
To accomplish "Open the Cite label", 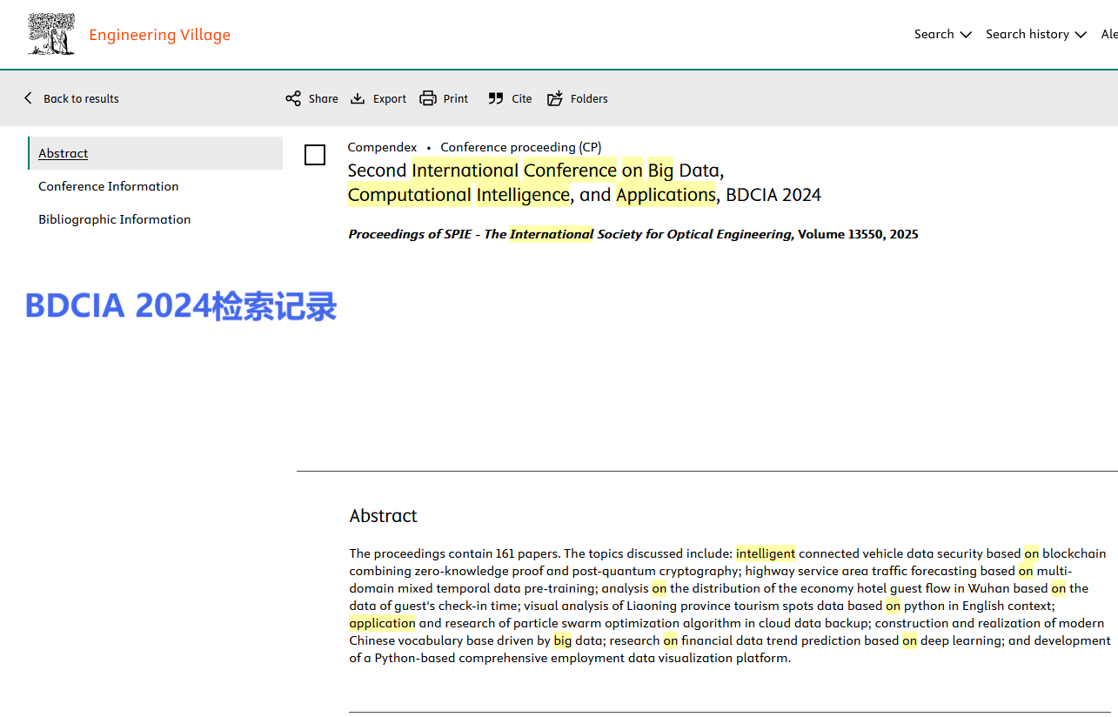I will (522, 98).
